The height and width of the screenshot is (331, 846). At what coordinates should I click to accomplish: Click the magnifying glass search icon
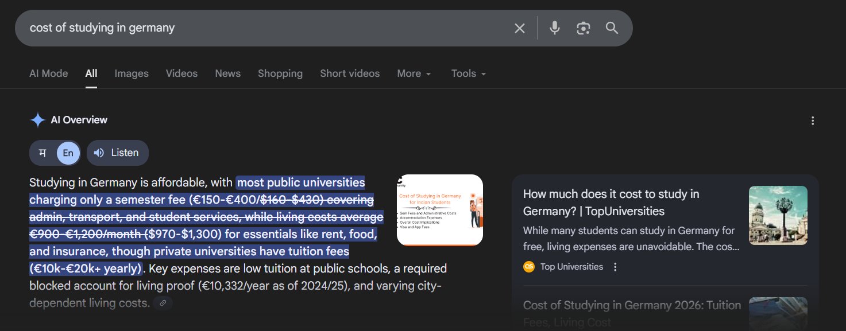click(612, 28)
